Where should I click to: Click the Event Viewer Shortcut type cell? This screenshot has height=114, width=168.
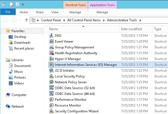160,42
